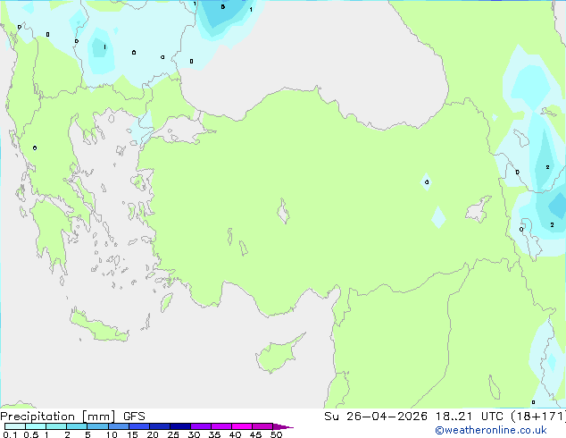The height and width of the screenshot is (438, 566).
Task: Open the weatheronline.co.uk link
Action: [x=491, y=430]
